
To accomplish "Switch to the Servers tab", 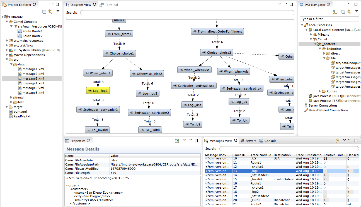I will click(248, 141).
